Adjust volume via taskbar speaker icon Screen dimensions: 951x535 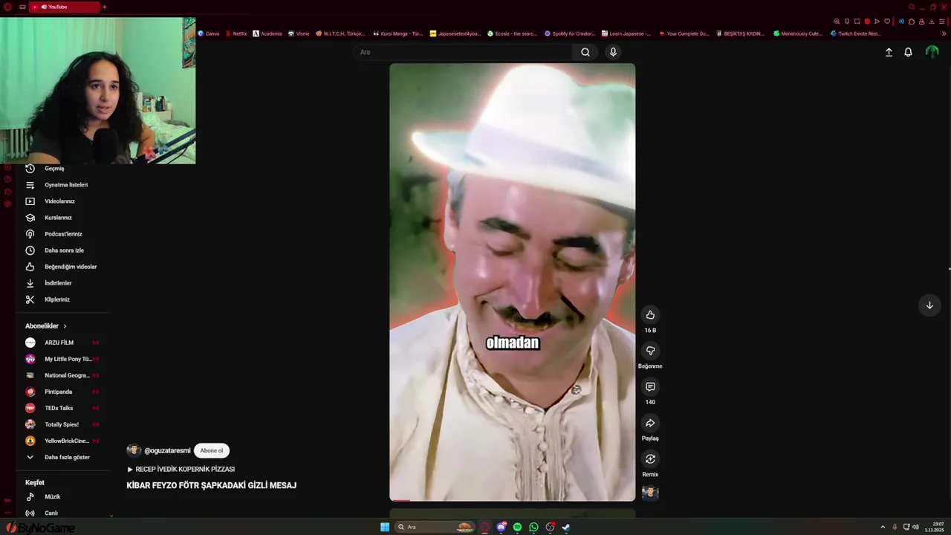click(915, 528)
